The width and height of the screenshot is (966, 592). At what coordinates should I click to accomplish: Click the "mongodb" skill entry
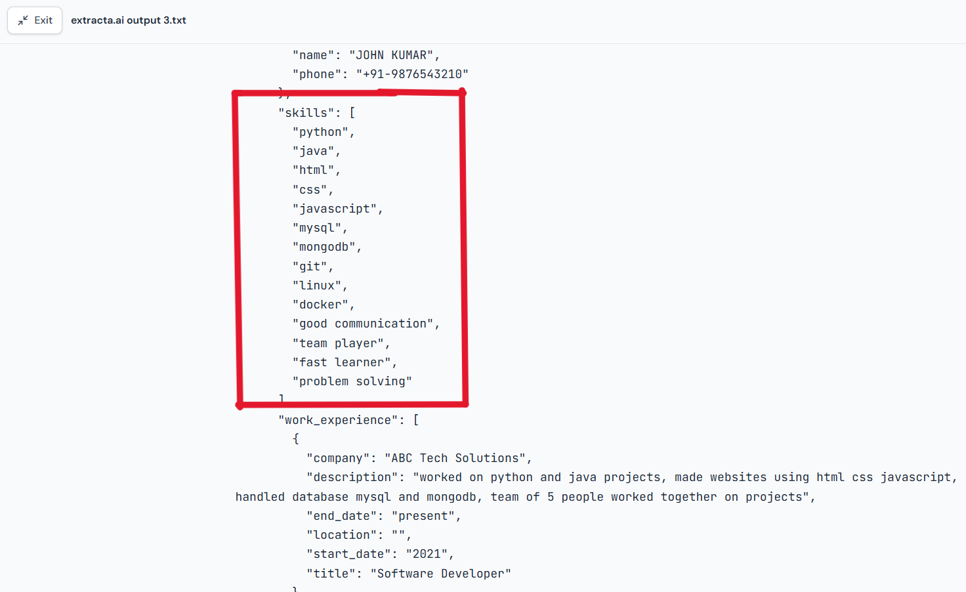[324, 247]
